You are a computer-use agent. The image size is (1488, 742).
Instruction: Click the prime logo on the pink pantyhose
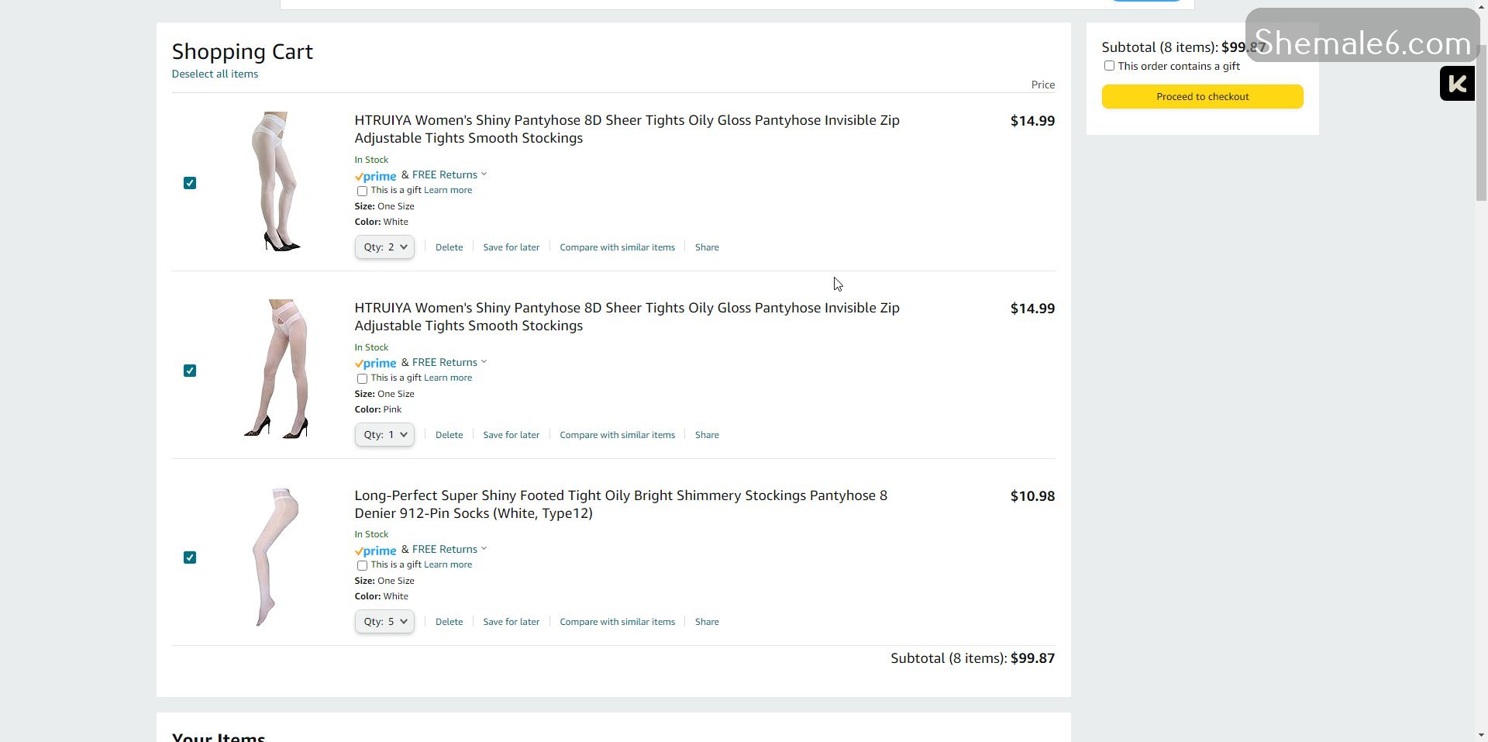376,363
